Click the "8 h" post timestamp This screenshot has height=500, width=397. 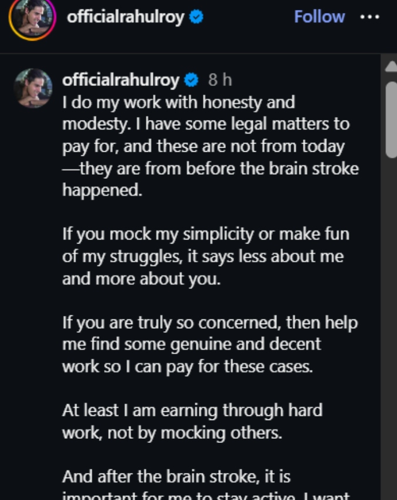[x=220, y=80]
